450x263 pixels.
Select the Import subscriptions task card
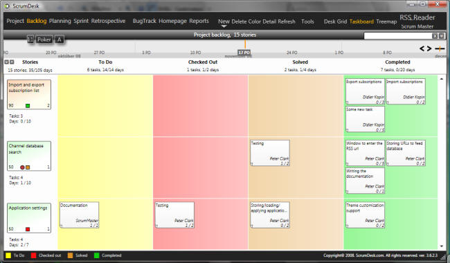coord(406,91)
